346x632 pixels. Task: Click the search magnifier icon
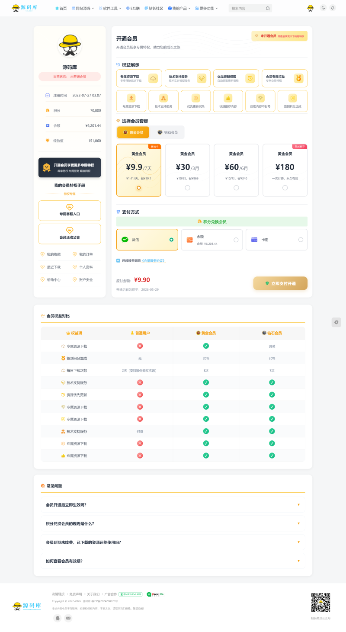point(268,8)
